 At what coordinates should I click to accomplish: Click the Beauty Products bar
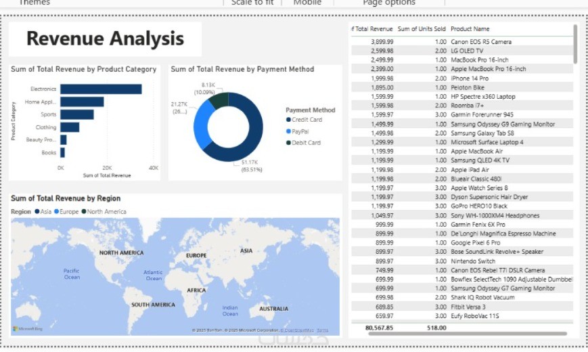pos(64,139)
